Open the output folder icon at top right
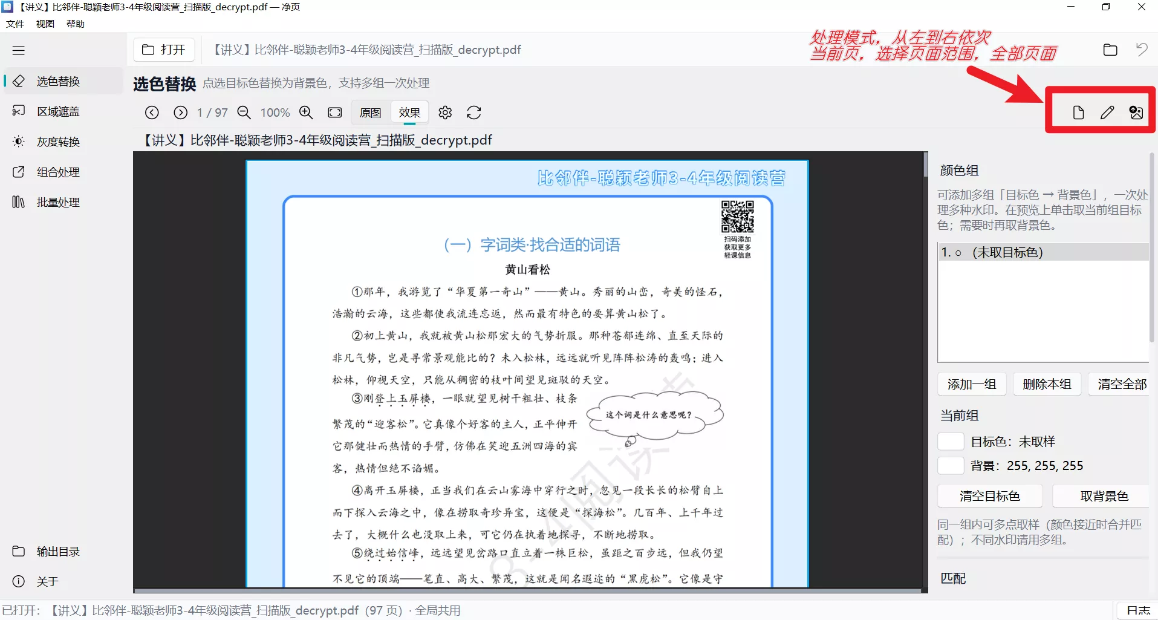Viewport: 1158px width, 620px height. coord(1110,50)
